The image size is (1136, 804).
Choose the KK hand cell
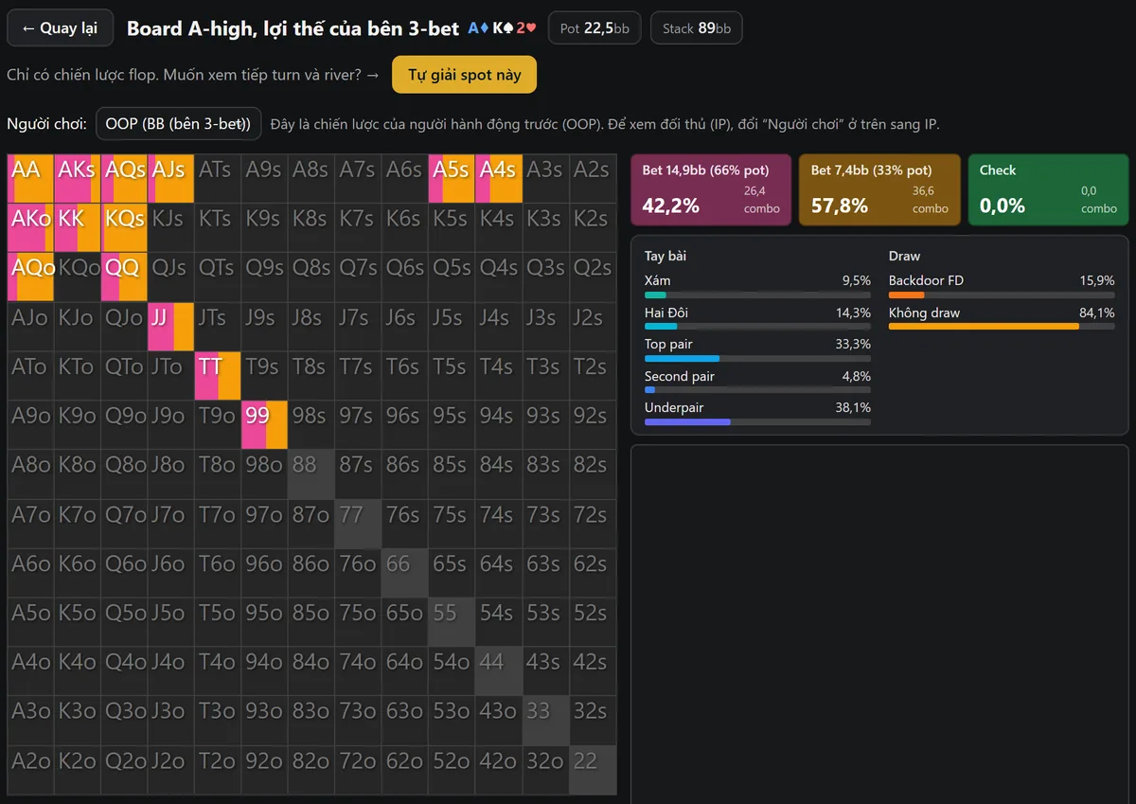(77, 227)
